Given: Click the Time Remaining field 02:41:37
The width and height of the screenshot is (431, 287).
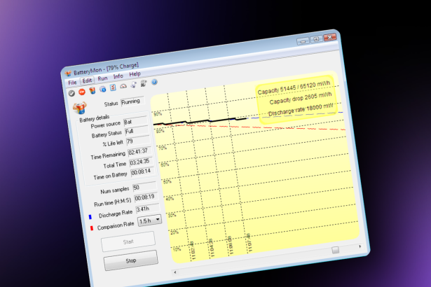Looking at the screenshot, I should tap(140, 151).
